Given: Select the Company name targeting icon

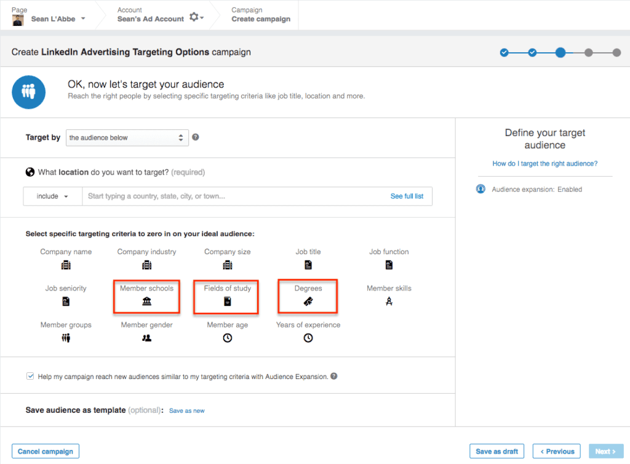Looking at the screenshot, I should point(66,265).
